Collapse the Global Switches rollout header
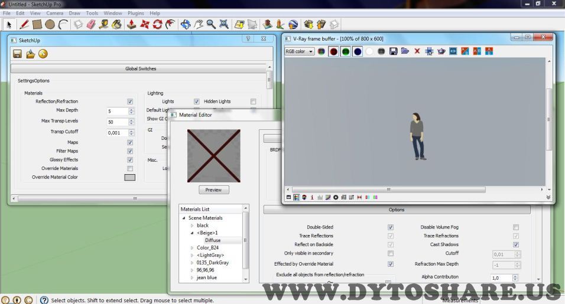 [140, 68]
